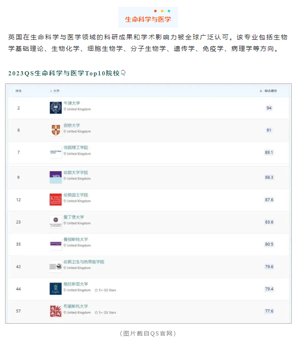Image resolution: width=296 pixels, height=344 pixels.
Task: Open the 布里斯托大学 link
Action: (x=76, y=306)
